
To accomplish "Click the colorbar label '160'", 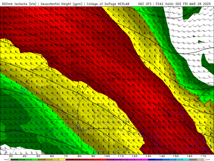I will 190,156.
